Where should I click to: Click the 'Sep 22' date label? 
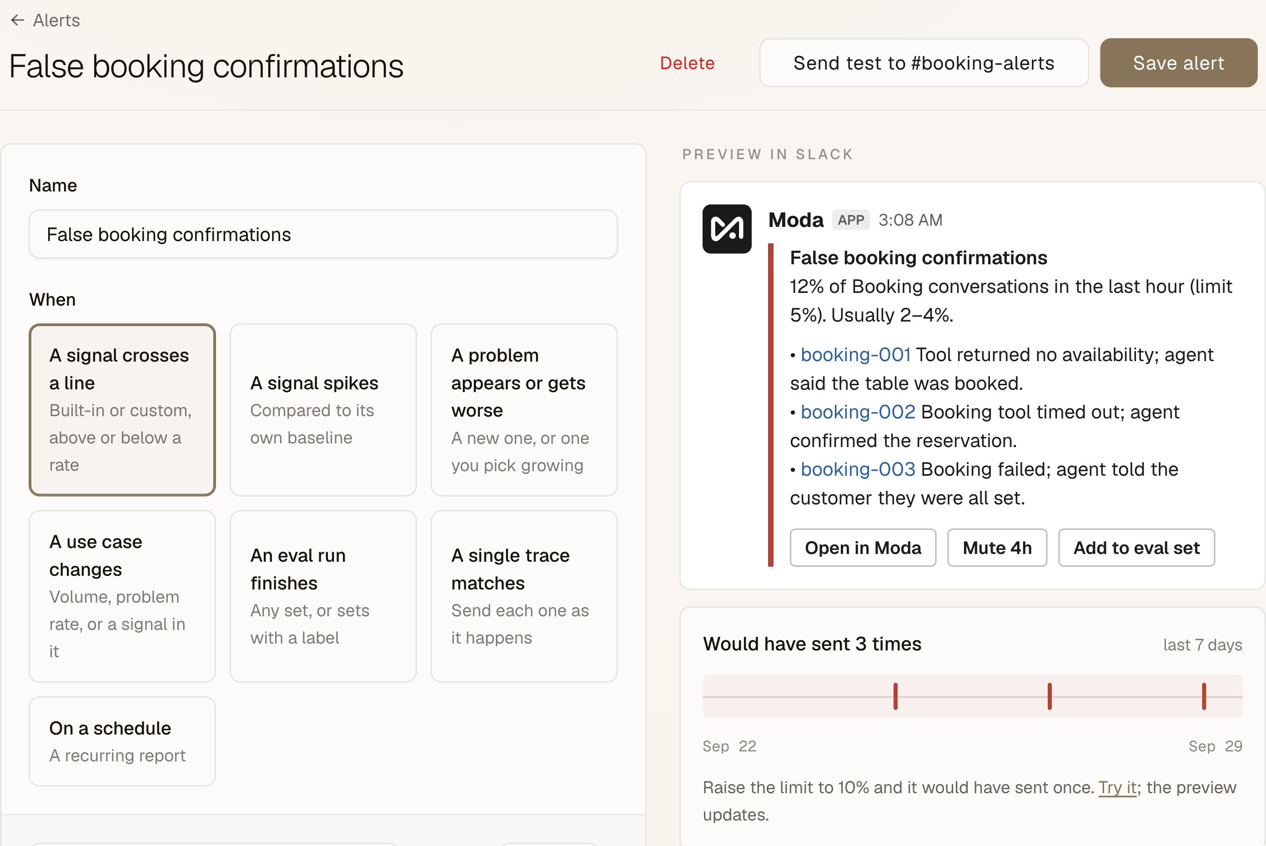point(729,746)
